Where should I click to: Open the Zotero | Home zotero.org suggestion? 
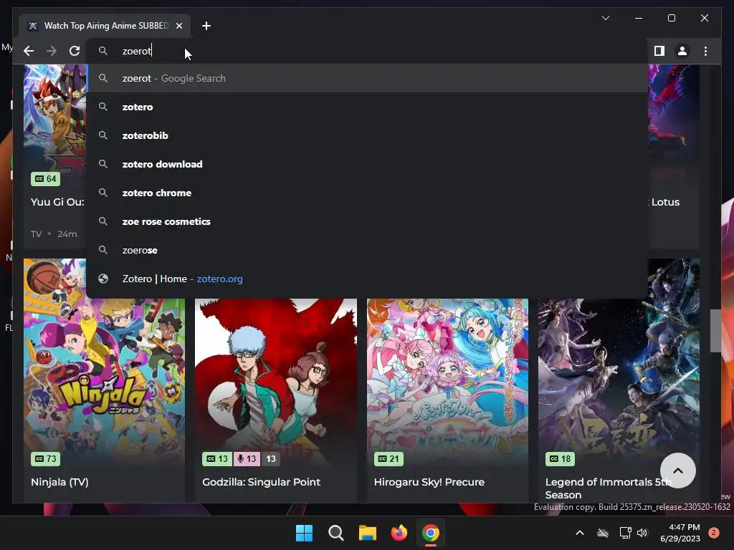pyautogui.click(x=368, y=279)
